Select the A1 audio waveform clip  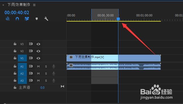(114, 66)
